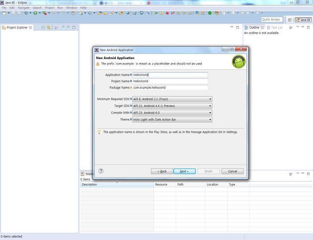The width and height of the screenshot is (313, 240).
Task: Select the Outline tab
Action: point(254,27)
